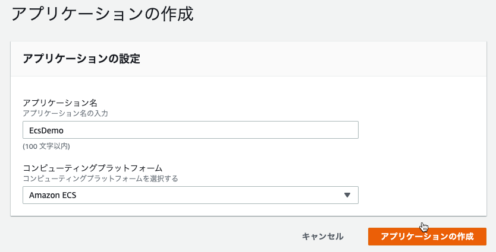
Task: Click the コンピューティングプラットフォームを選択する description
Action: pos(101,178)
